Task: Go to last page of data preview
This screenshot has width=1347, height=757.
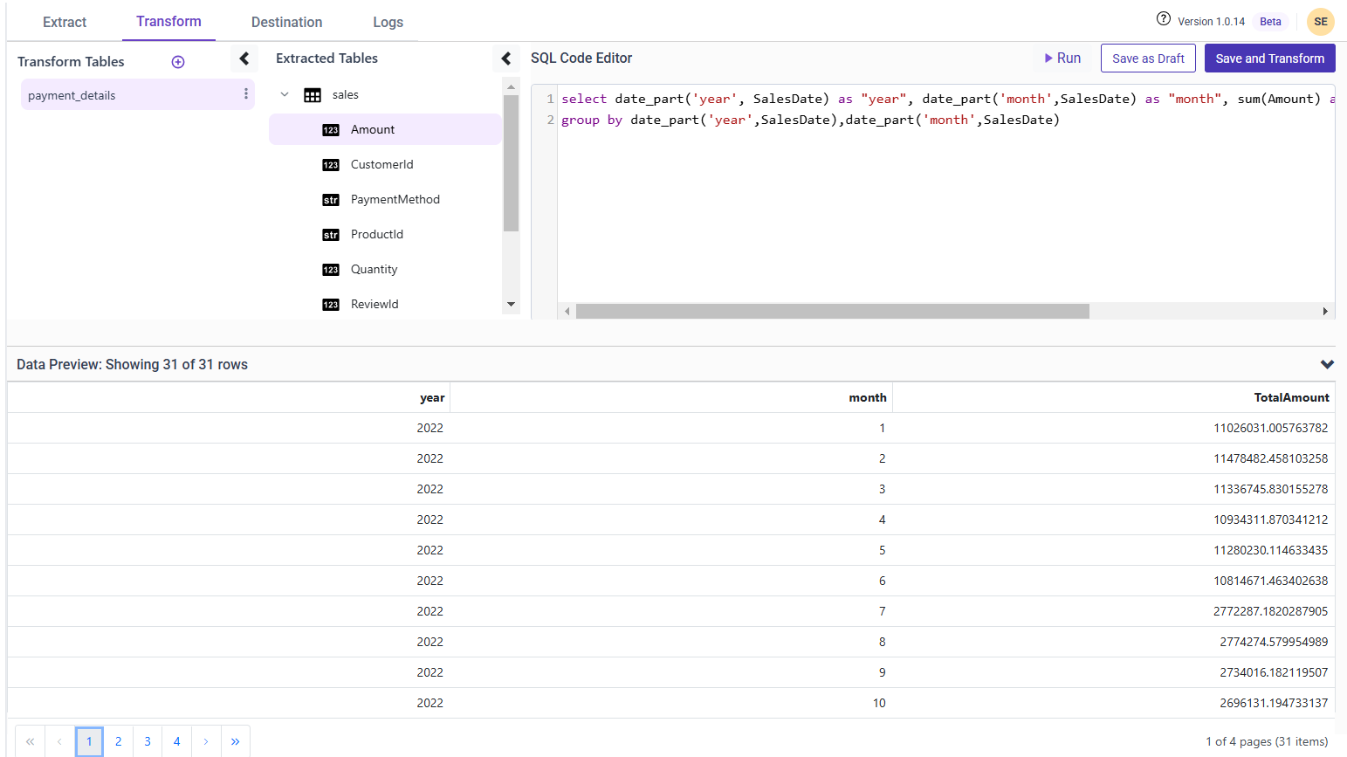Action: [235, 741]
